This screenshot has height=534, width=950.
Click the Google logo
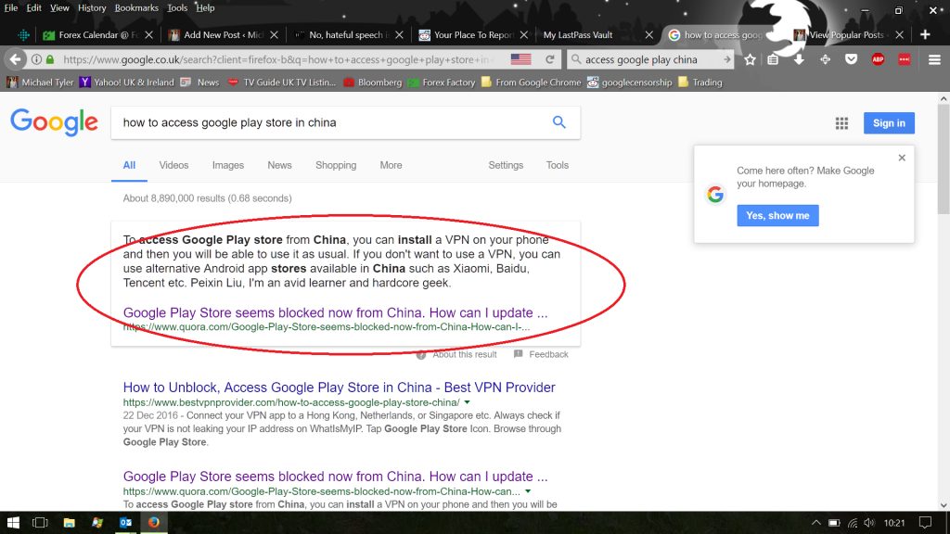click(x=54, y=123)
